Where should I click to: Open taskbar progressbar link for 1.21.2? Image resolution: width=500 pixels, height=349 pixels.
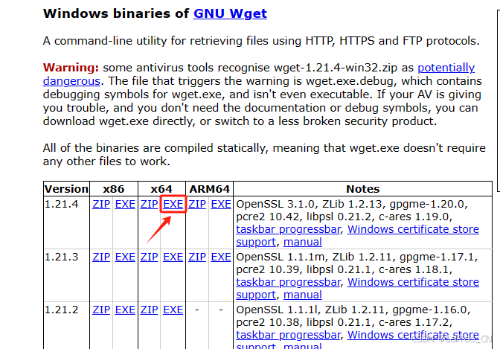(x=288, y=336)
